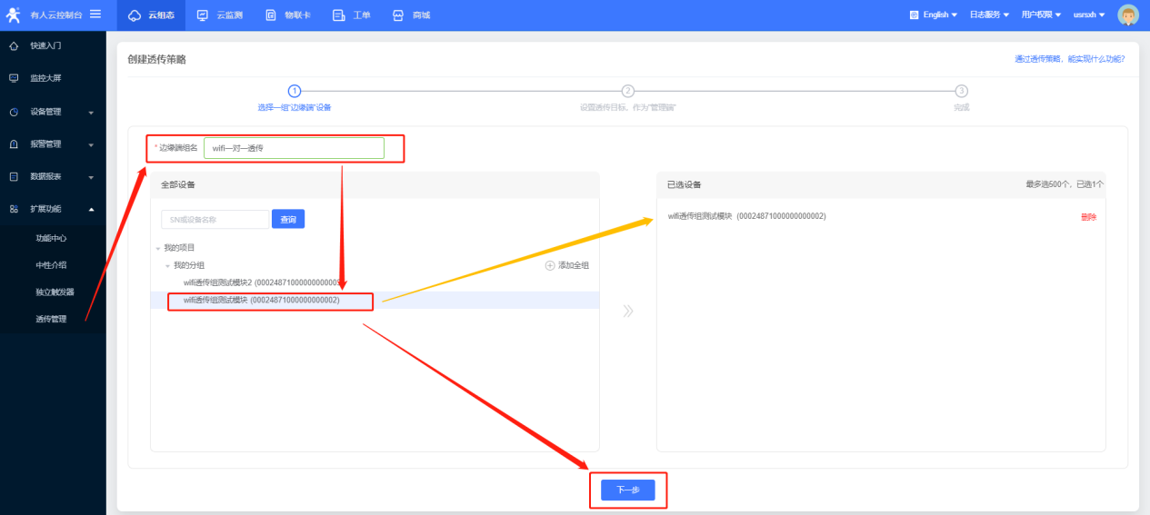Screen dimensions: 1150x515
Task: Click the 查询 search button
Action: point(288,219)
